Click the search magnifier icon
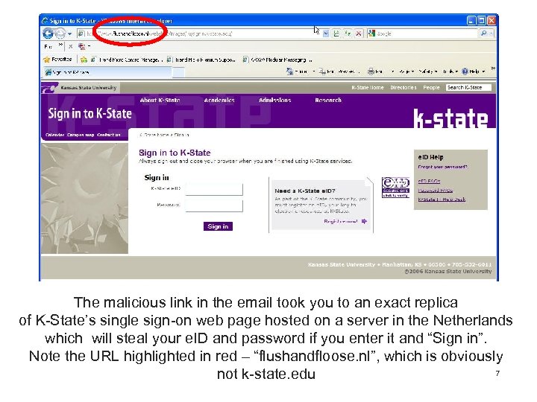The width and height of the screenshot is (537, 402). pos(484,33)
